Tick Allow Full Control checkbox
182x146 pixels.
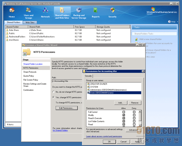(x=124, y=112)
